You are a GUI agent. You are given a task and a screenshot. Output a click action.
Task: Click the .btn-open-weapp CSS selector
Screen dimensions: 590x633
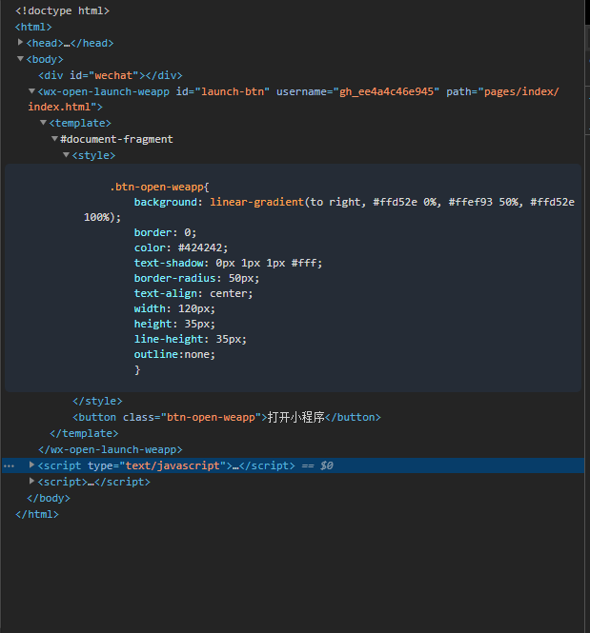click(x=157, y=187)
